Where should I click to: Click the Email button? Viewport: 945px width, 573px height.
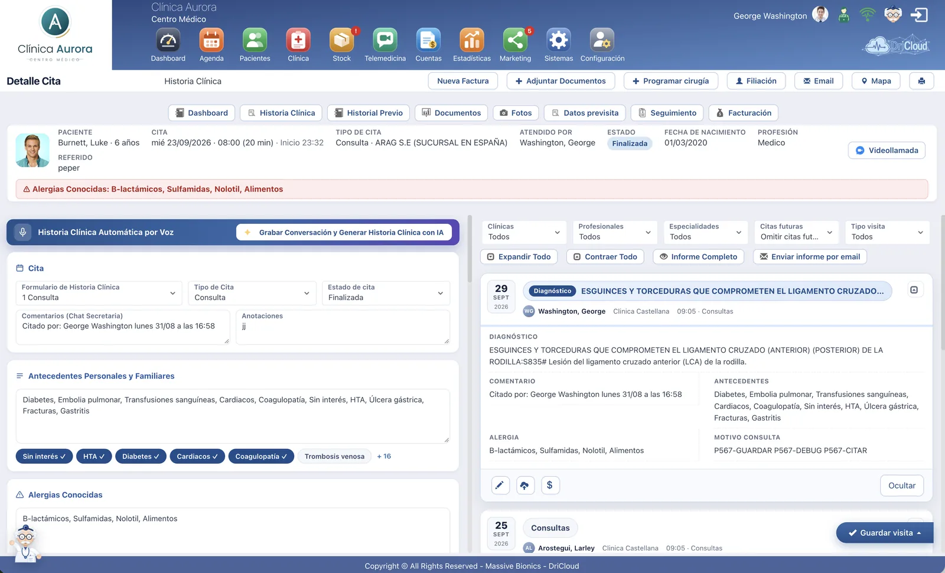point(819,81)
